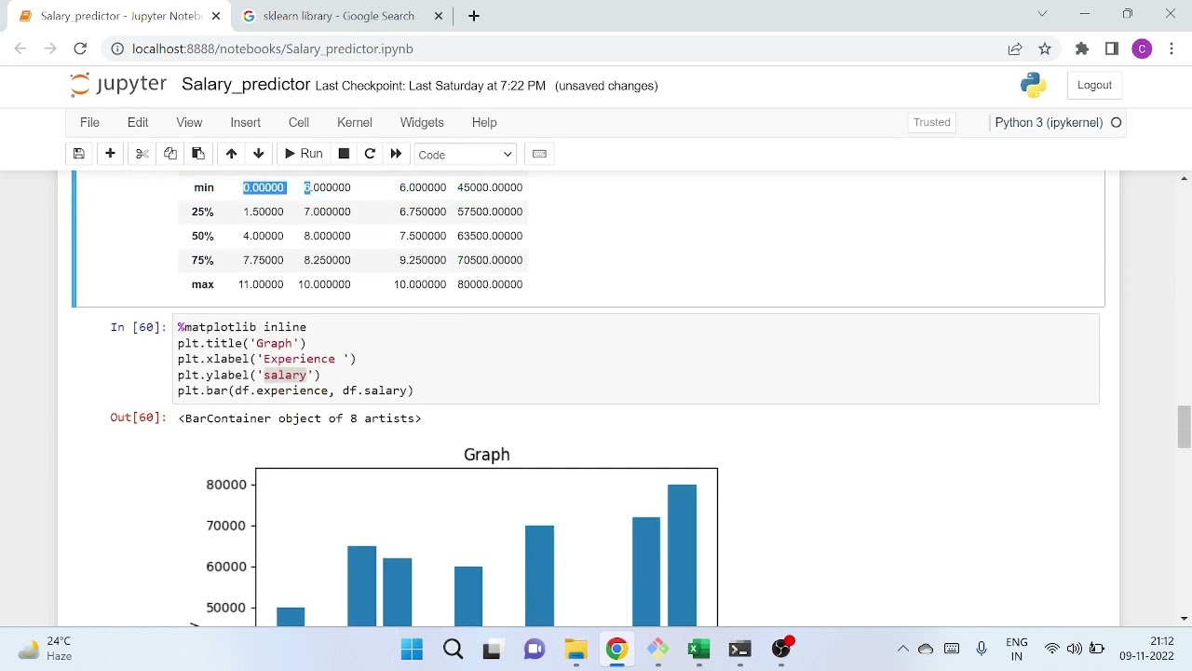Open Chrome three-dot menu
Screen dimensions: 1192x671
(1171, 48)
